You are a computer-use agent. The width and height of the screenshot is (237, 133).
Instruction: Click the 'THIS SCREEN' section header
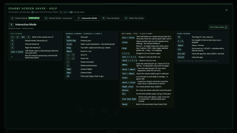click(x=16, y=34)
